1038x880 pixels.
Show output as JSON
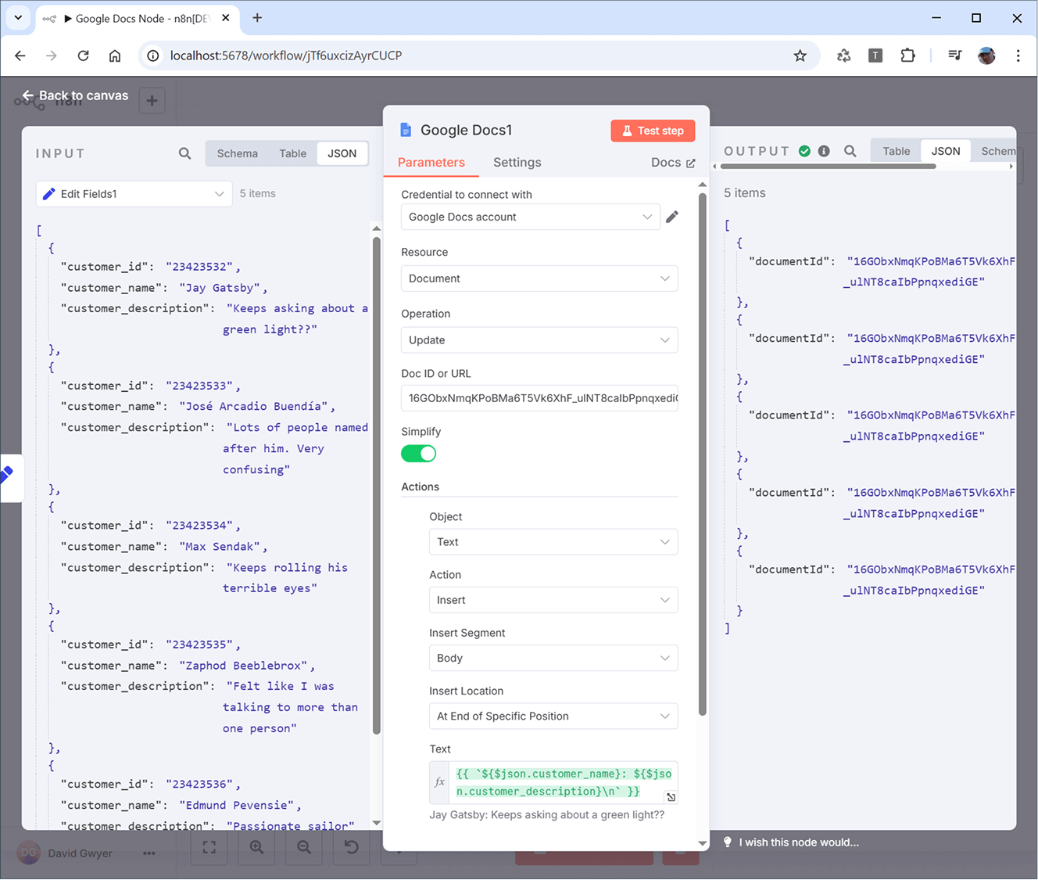tap(946, 151)
